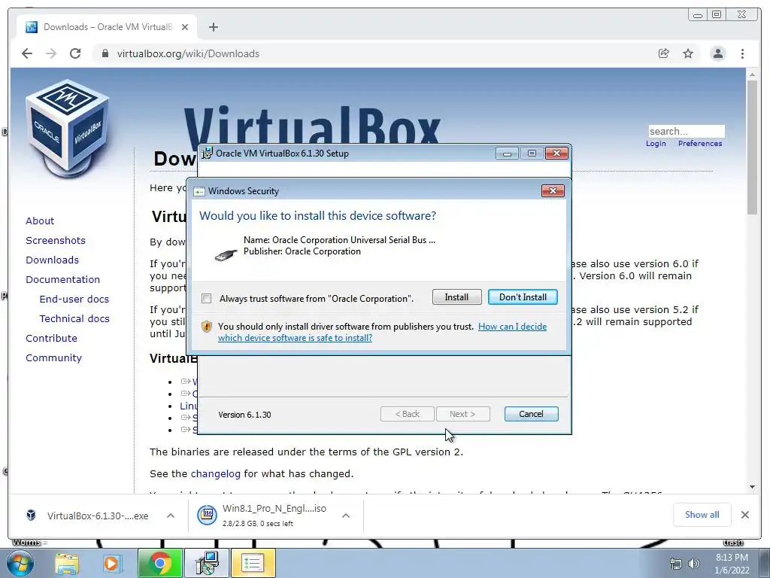Open a new browser tab

coord(213,27)
